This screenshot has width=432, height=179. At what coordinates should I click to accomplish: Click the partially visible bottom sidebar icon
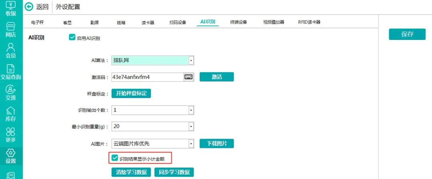(11, 175)
